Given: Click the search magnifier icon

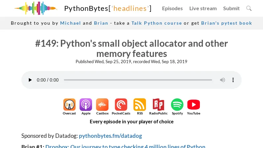Looking at the screenshot, I should coord(249,8).
